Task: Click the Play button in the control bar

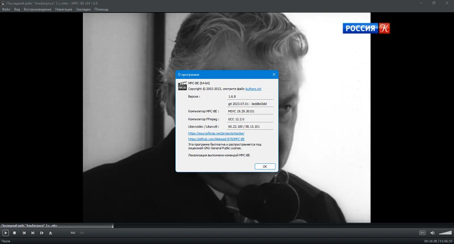Action: pos(6,233)
